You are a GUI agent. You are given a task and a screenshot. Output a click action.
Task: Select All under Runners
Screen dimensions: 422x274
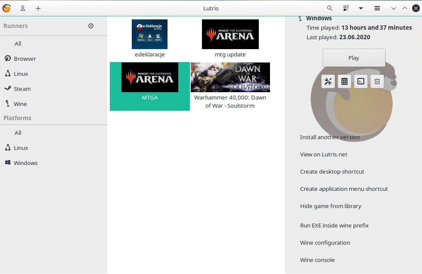(x=53, y=44)
